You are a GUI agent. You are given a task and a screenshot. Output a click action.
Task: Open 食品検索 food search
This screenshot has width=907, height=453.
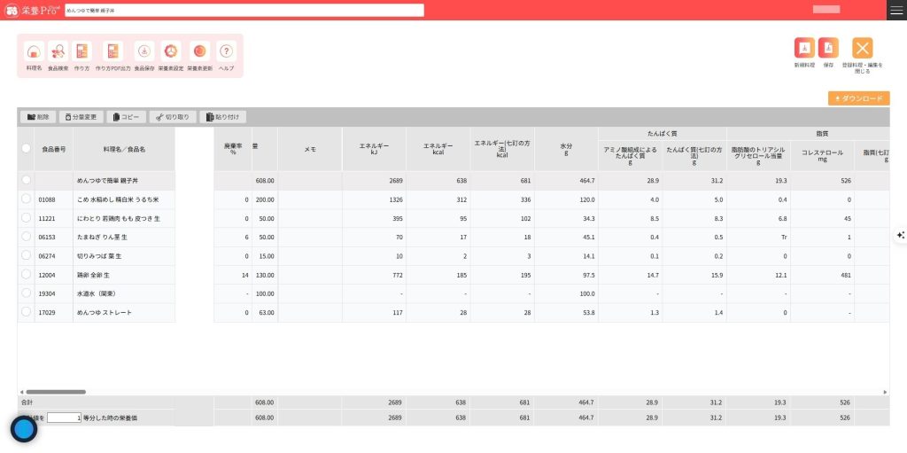(x=58, y=51)
